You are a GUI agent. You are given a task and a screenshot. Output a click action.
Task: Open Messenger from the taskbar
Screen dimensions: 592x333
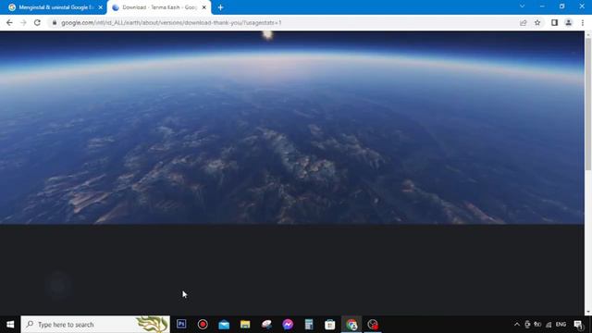tap(288, 325)
